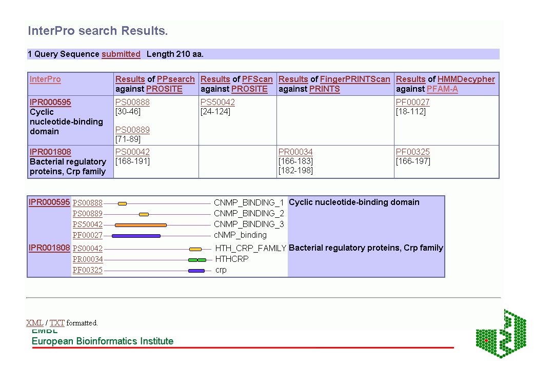The image size is (554, 369).
Task: Click 'HTH_CRP_FAMILY' label in graphic
Action: pos(250,248)
